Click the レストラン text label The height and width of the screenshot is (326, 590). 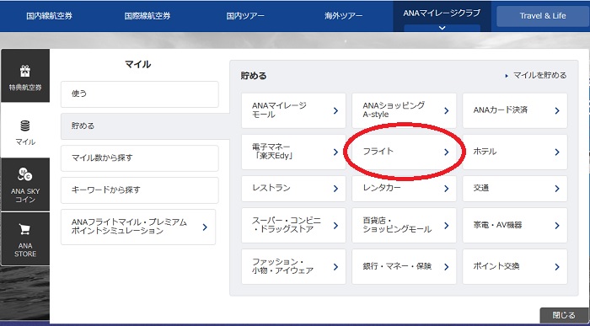[271, 188]
